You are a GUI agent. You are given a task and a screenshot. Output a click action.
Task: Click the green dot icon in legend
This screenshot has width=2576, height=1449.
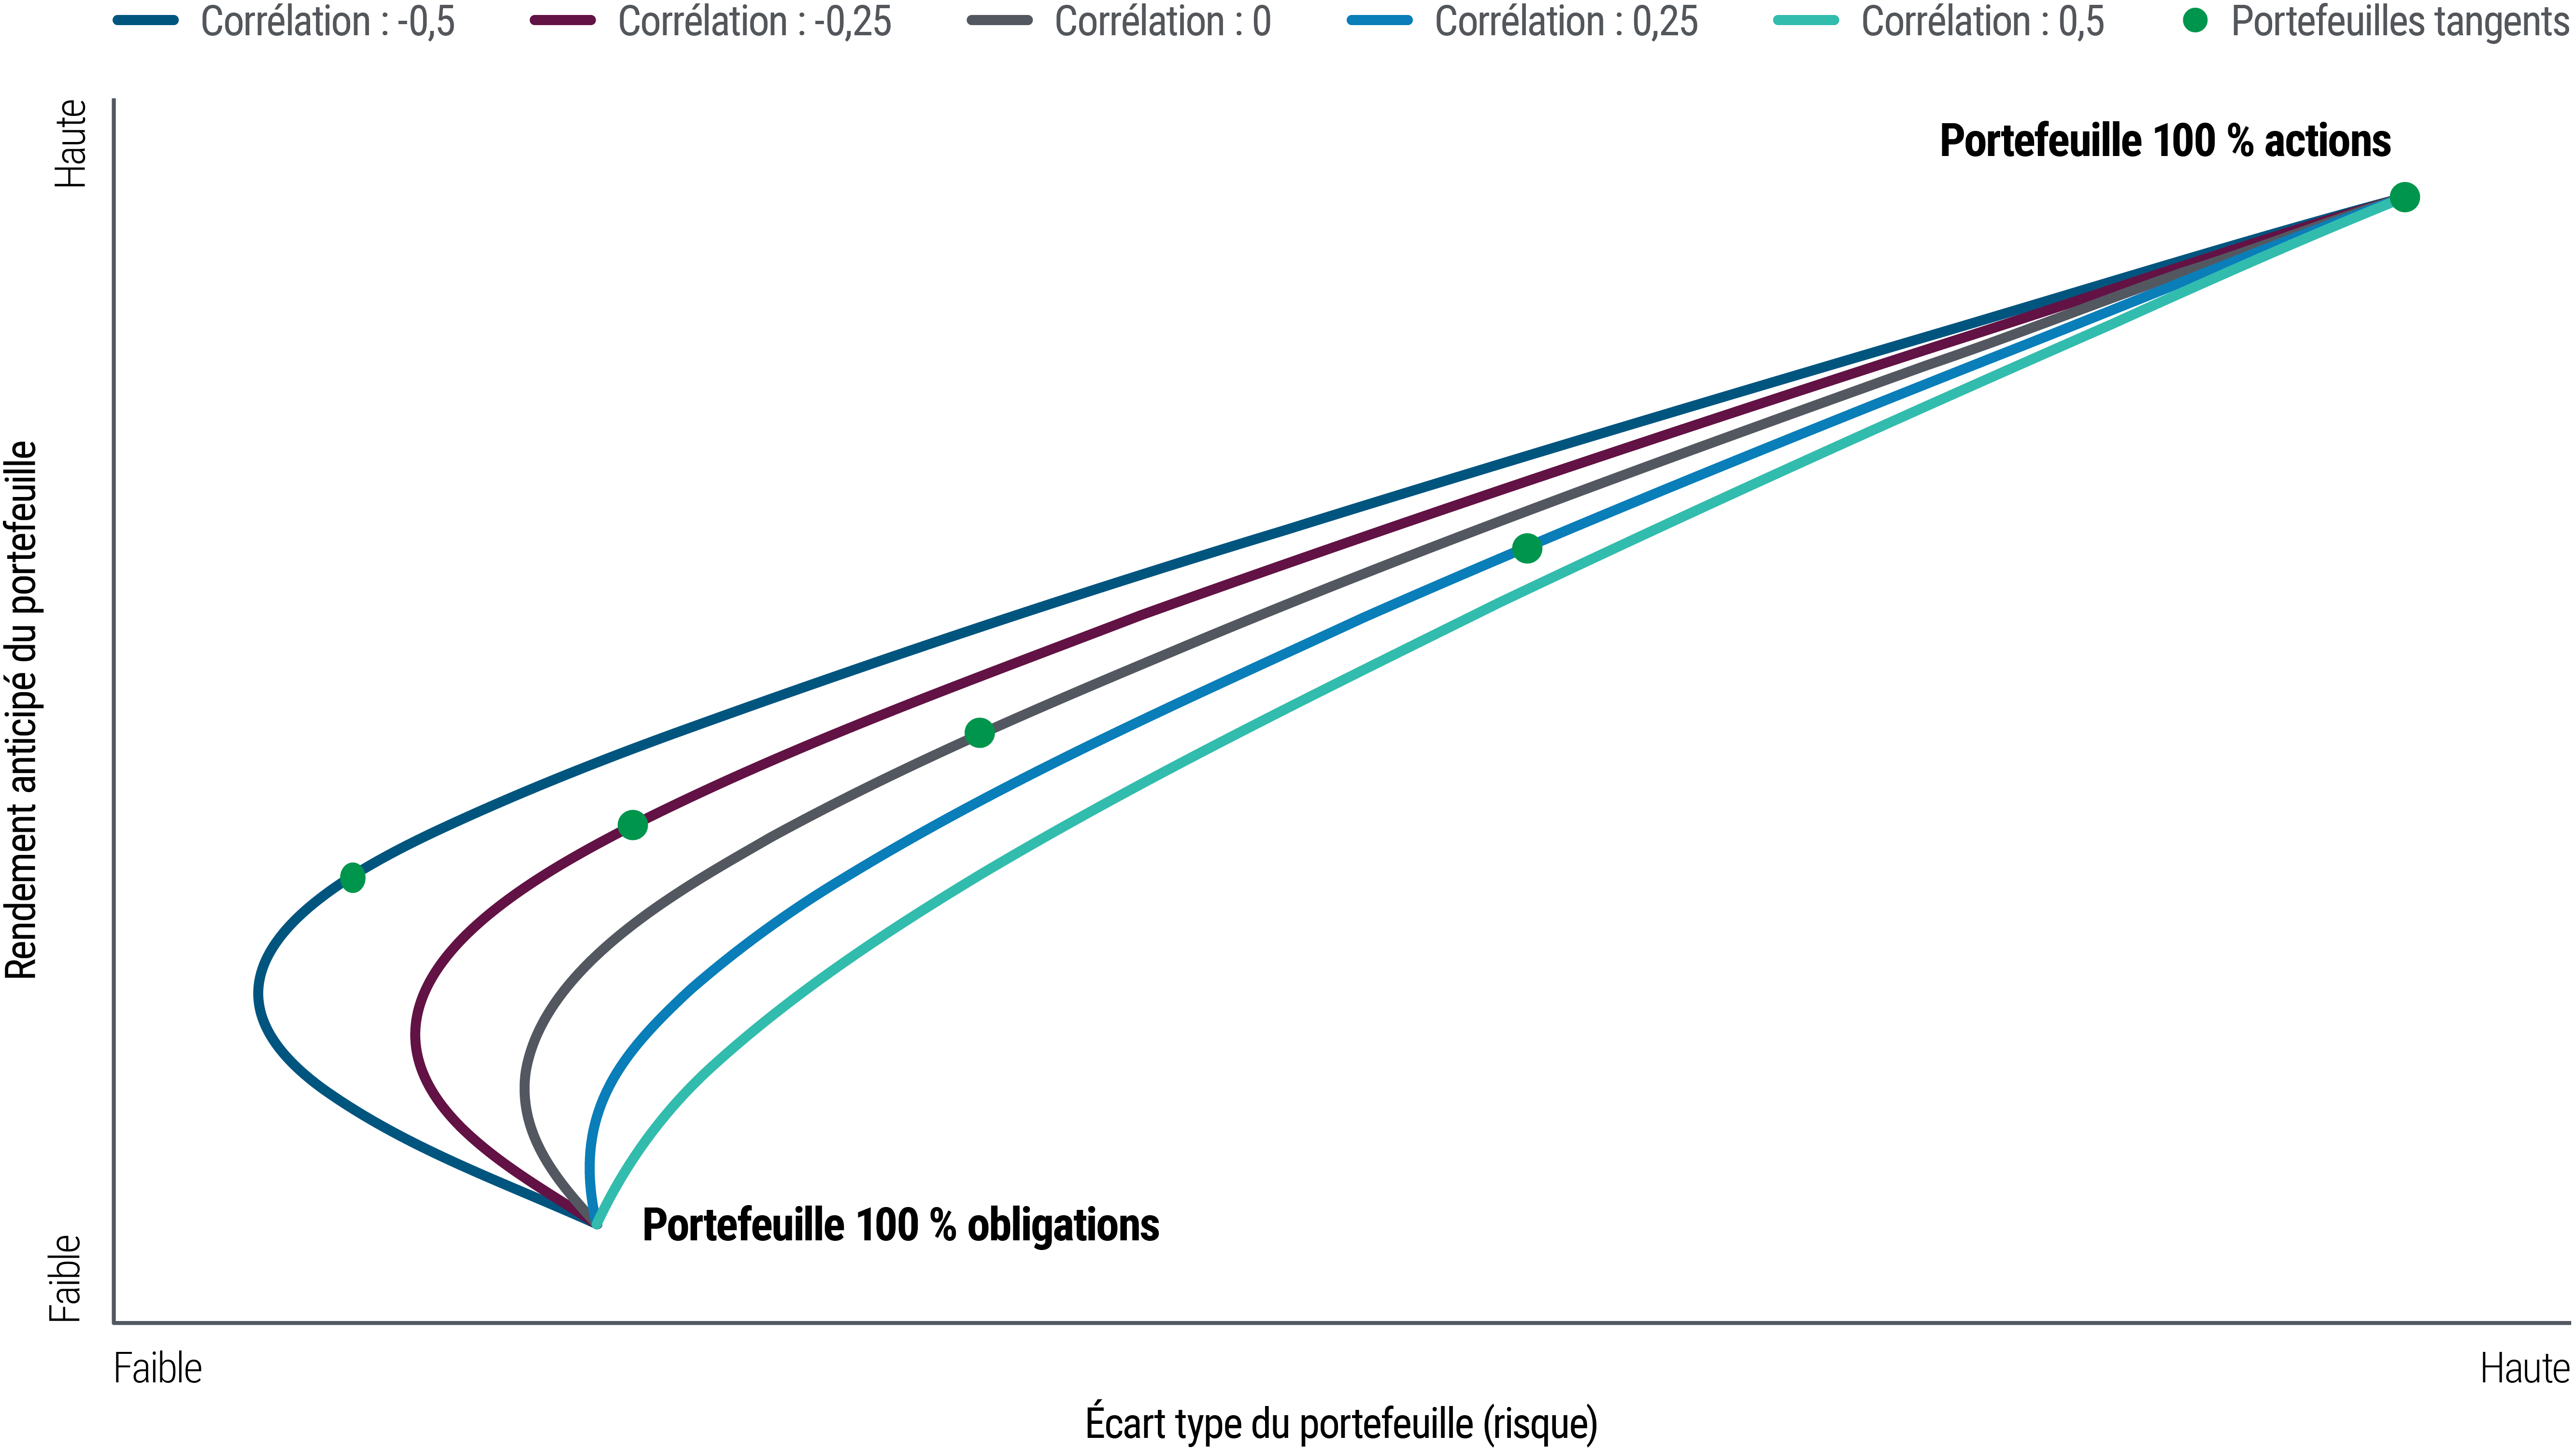click(2195, 20)
